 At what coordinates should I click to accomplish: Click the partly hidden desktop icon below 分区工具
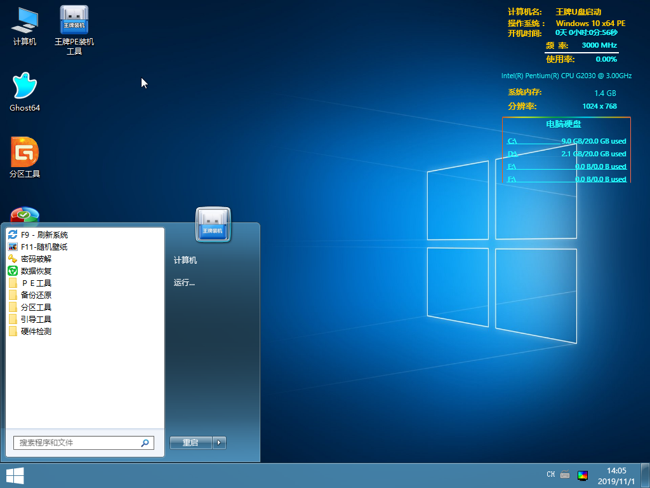click(x=25, y=215)
